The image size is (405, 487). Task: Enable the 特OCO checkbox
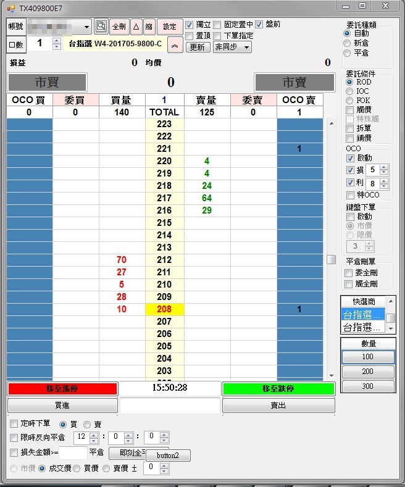(x=350, y=195)
